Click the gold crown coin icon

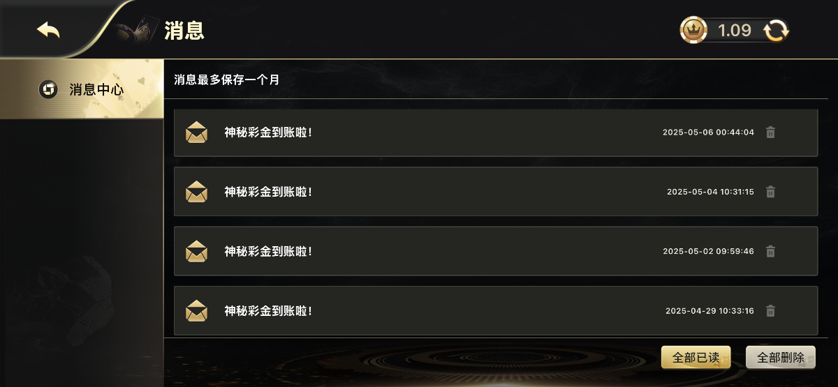[x=693, y=30]
